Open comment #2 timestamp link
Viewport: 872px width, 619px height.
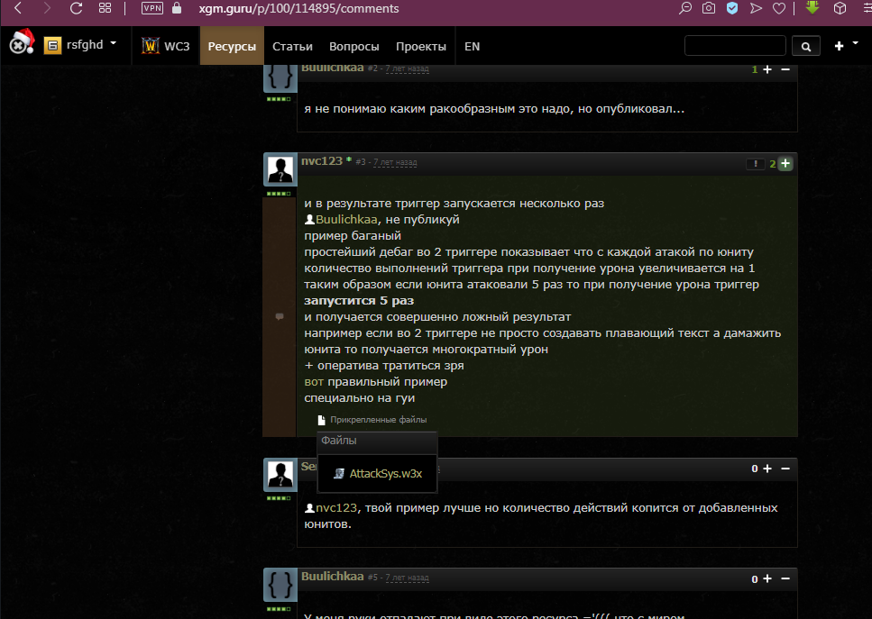[x=407, y=68]
